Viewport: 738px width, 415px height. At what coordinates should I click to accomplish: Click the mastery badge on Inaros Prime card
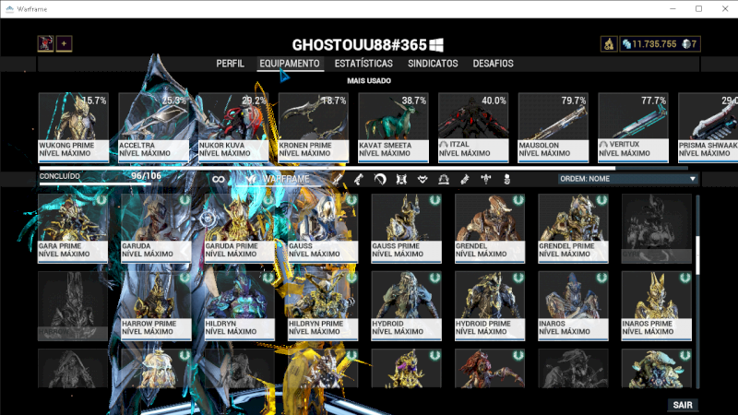[x=684, y=279]
